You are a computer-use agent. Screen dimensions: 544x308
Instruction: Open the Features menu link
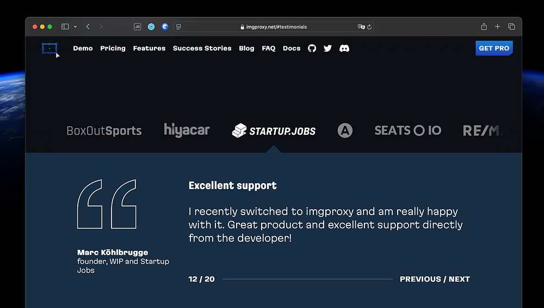(x=149, y=48)
